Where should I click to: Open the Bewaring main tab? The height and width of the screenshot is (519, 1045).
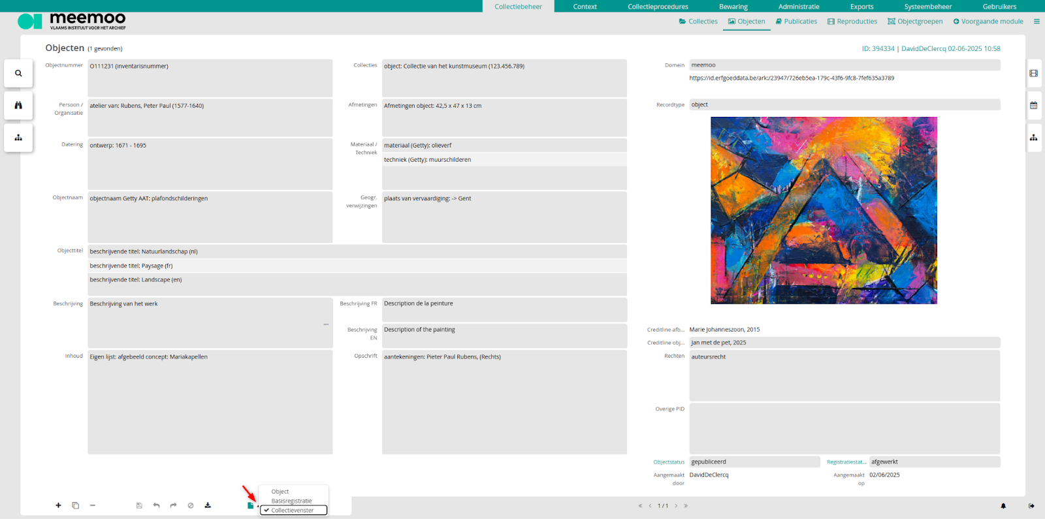pyautogui.click(x=733, y=7)
